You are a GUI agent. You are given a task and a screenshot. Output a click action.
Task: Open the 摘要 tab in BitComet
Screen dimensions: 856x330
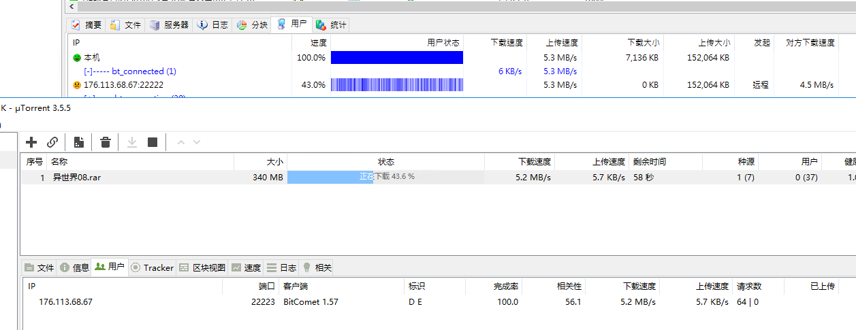[x=86, y=25]
